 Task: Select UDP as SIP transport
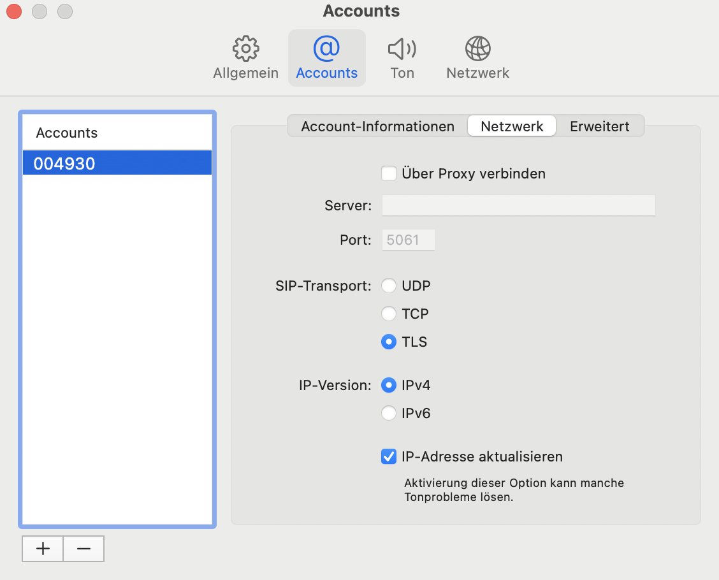(x=388, y=286)
